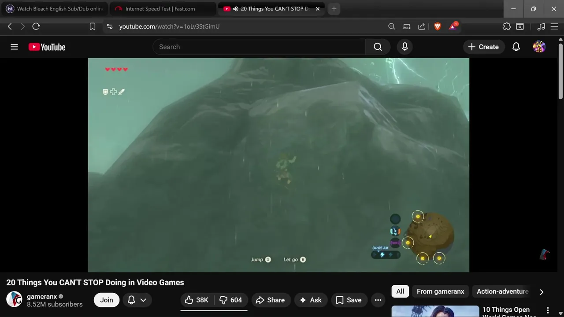Go back using browser back arrow
Viewport: 564px width, 317px height.
10,26
